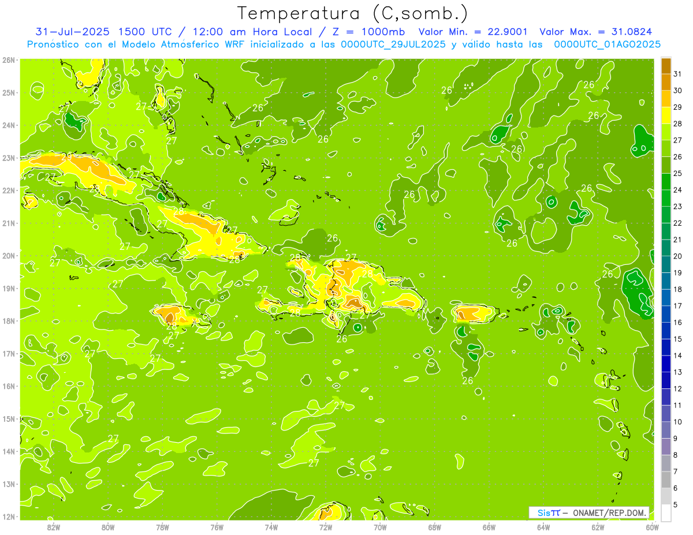Image resolution: width=693 pixels, height=535 pixels.
Task: Click the '68W' longitude axis label
Action: tap(435, 527)
